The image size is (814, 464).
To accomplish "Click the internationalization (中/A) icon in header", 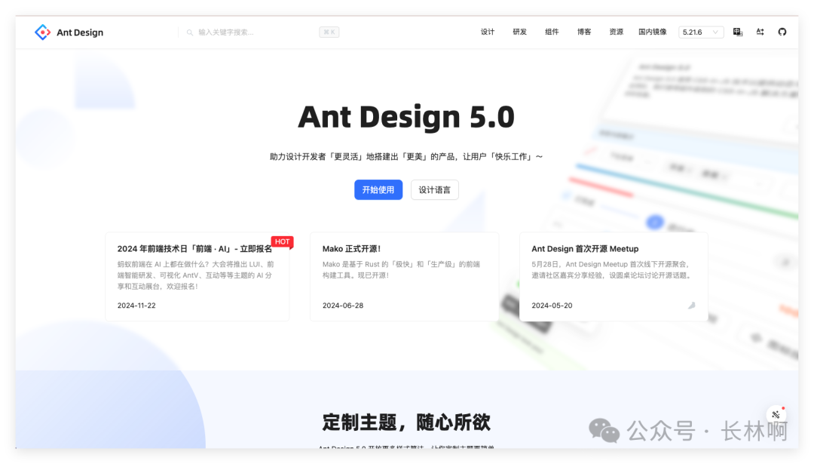I will (x=736, y=32).
